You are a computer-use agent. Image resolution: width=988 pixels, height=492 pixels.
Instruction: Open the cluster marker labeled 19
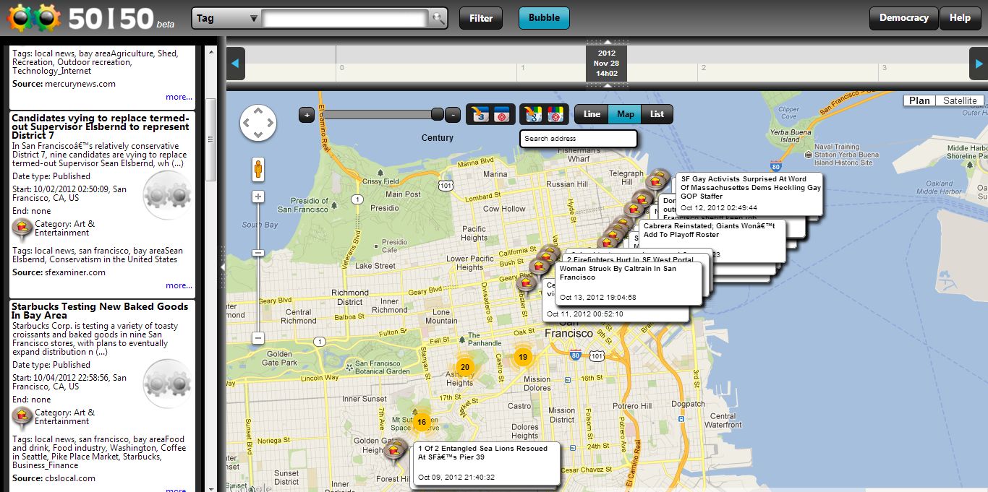click(522, 357)
